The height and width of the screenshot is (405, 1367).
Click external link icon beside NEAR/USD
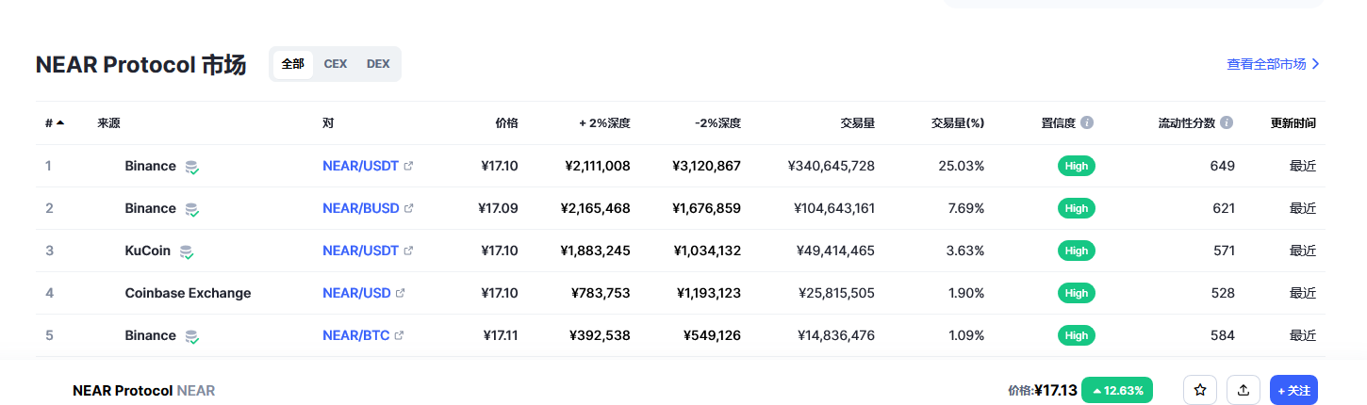click(x=400, y=293)
